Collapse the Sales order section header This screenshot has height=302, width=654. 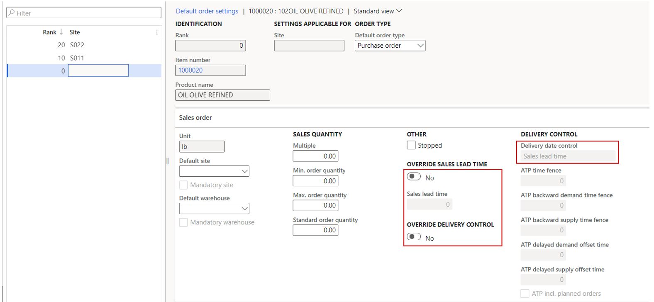click(x=195, y=118)
